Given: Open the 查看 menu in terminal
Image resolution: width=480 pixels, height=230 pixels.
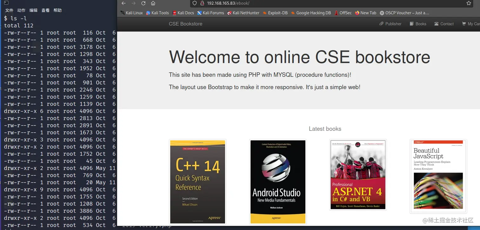Looking at the screenshot, I should [45, 10].
